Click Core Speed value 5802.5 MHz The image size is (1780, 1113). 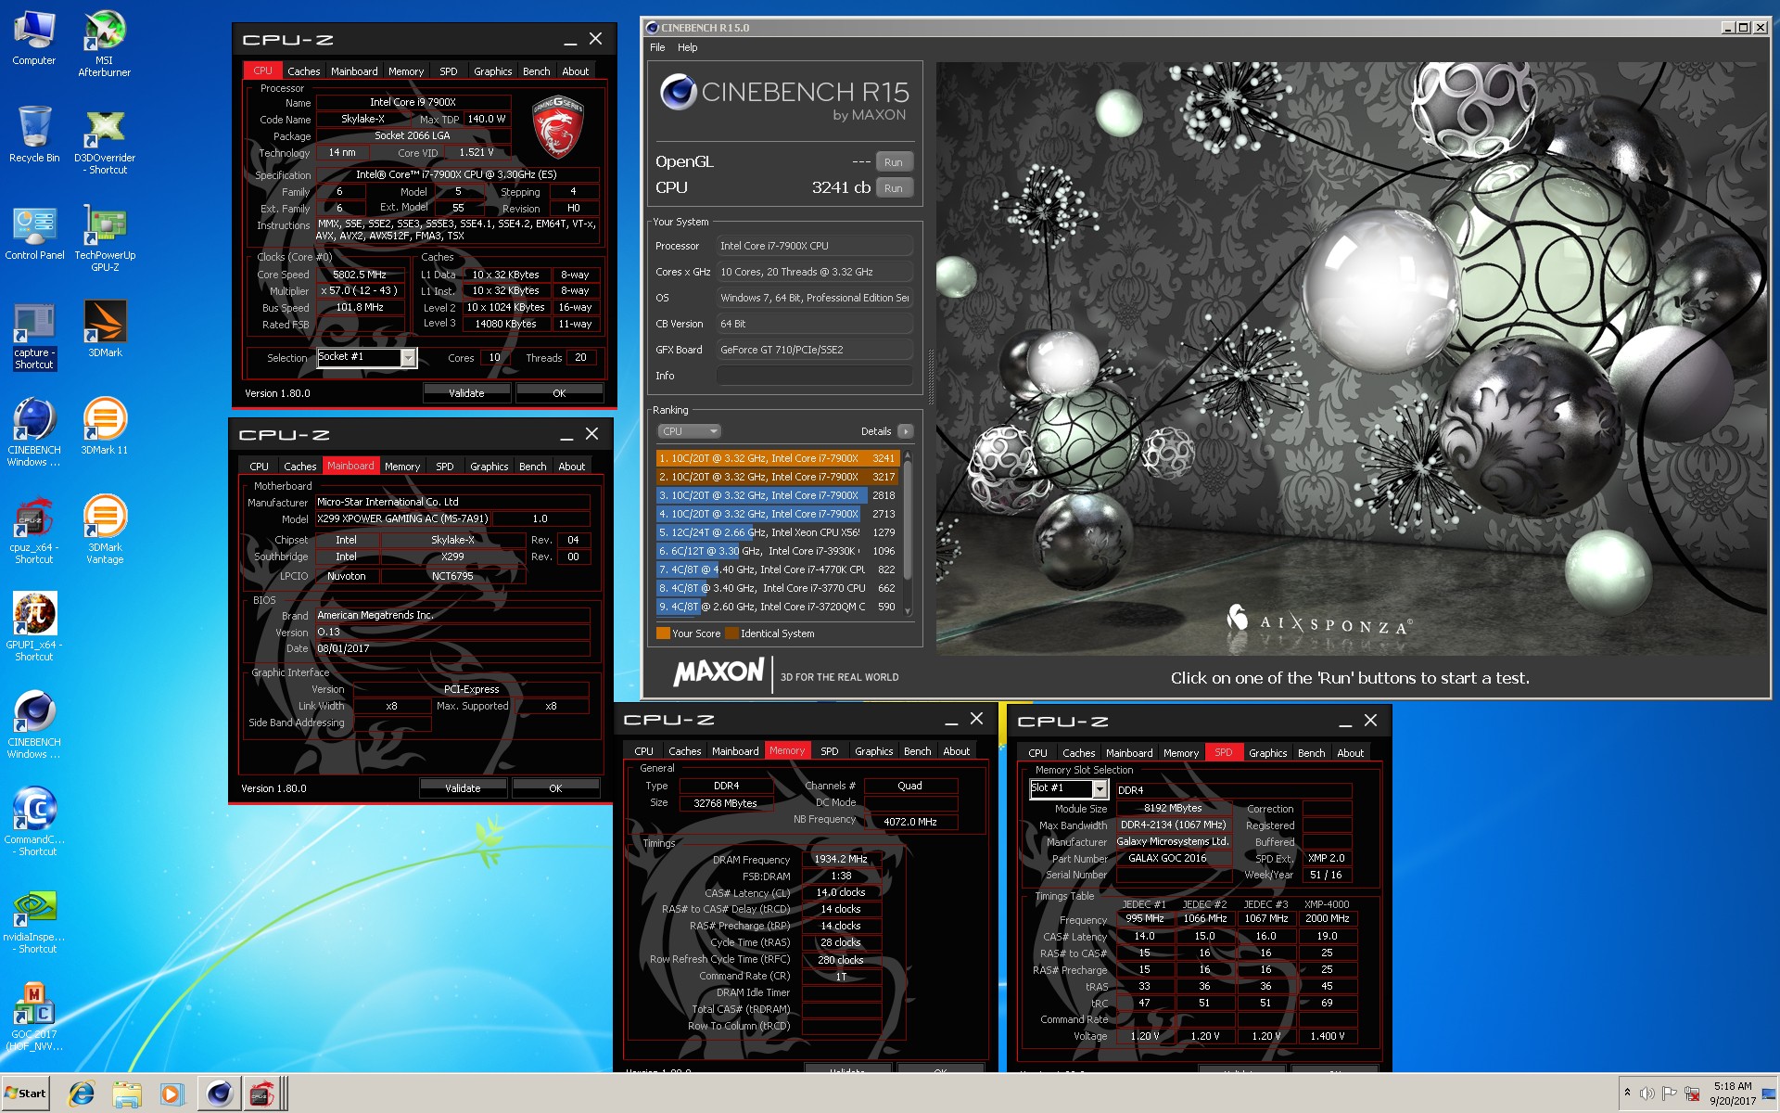tap(361, 275)
